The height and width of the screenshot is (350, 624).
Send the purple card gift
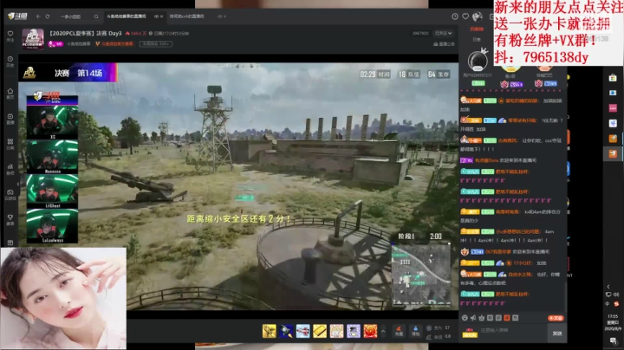tap(354, 331)
